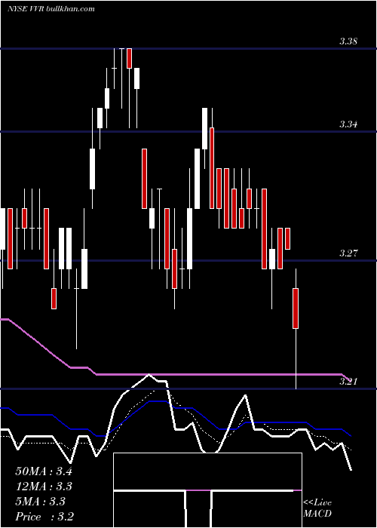
Task: Click the 3.21 price level label
Action: point(348,382)
